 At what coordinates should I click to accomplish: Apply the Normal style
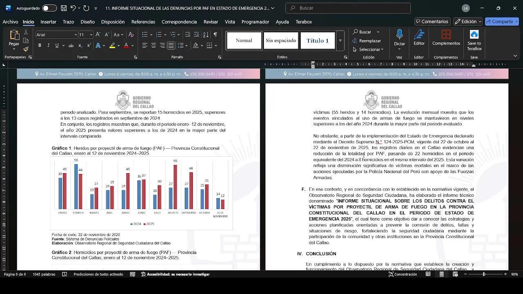click(244, 40)
